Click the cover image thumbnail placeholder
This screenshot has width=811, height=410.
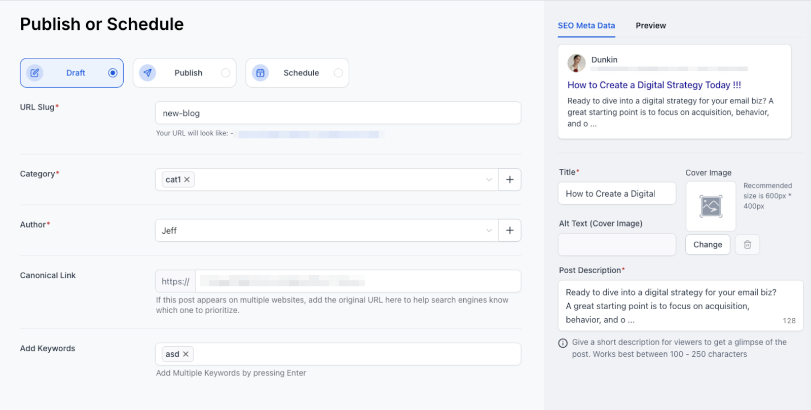tap(711, 206)
